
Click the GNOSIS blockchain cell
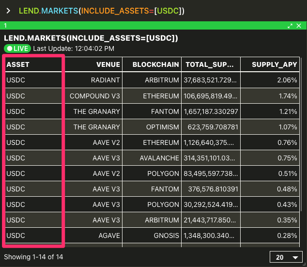[x=152, y=236]
